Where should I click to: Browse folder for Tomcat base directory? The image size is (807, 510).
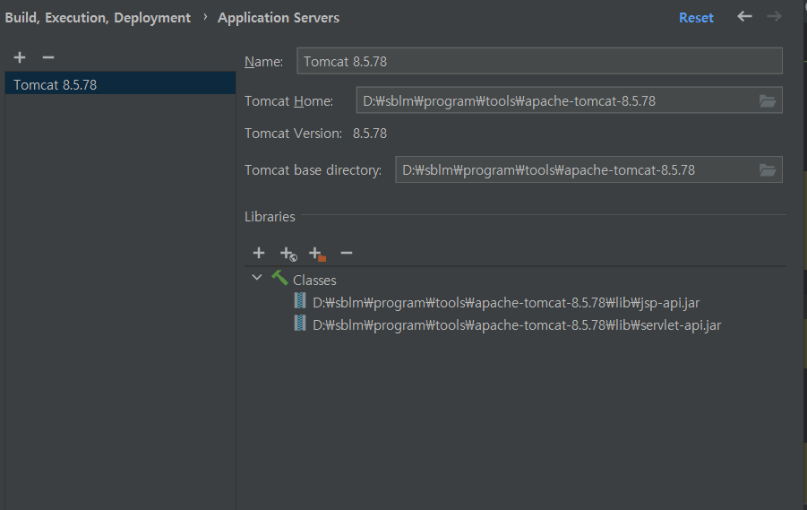coord(768,170)
